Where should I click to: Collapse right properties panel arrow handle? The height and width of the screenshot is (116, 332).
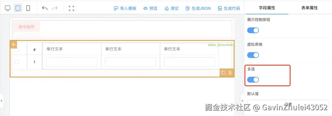pos(243,101)
